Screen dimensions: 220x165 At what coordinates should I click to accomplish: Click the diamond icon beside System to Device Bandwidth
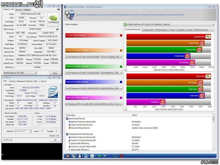pos(69,140)
